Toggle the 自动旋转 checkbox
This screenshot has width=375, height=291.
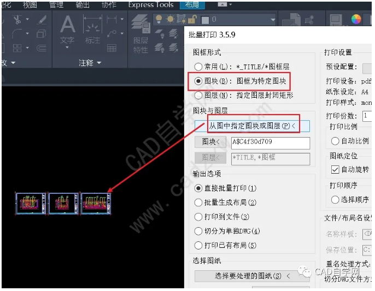335,170
